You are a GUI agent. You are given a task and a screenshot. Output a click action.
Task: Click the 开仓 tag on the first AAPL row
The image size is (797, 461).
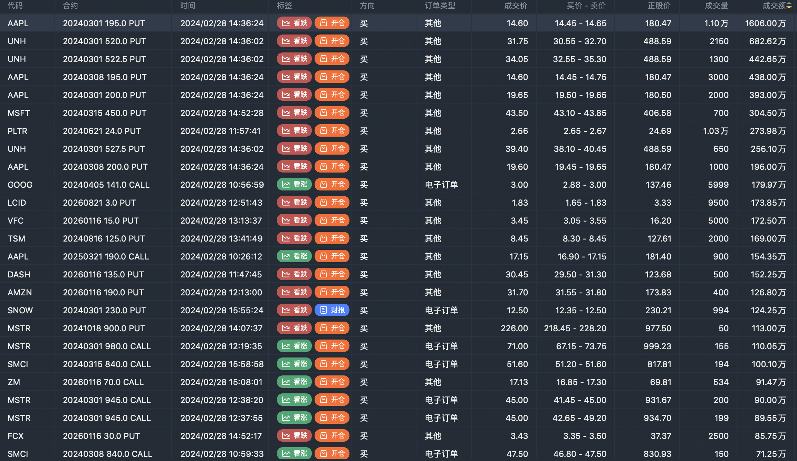coord(332,23)
